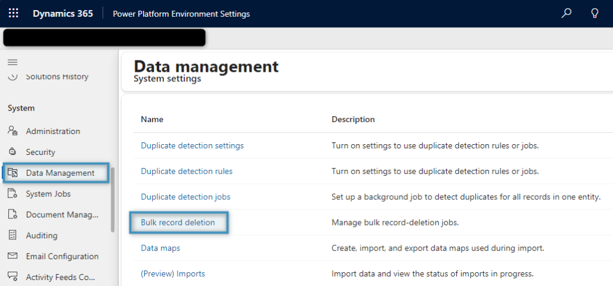Open System Jobs
Image resolution: width=613 pixels, height=286 pixels.
point(48,194)
